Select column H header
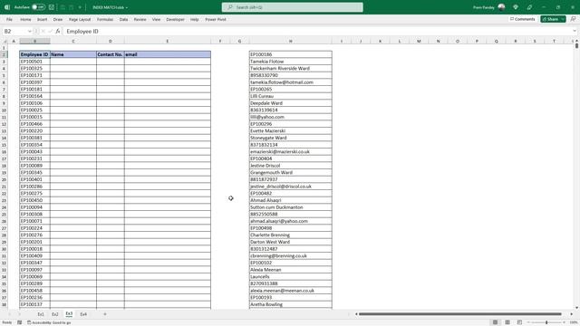Screen dimensions: 580x326 (x=290, y=41)
